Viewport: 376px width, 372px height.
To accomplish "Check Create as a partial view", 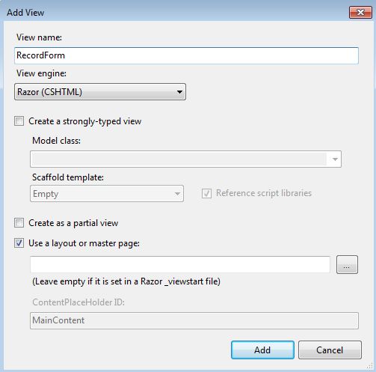I will click(x=19, y=223).
